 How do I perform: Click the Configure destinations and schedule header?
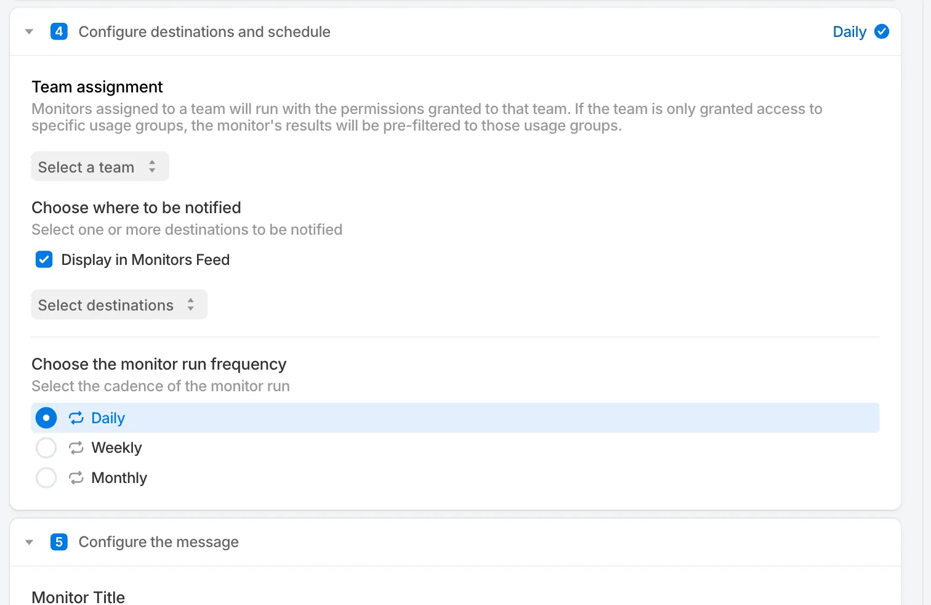point(204,32)
